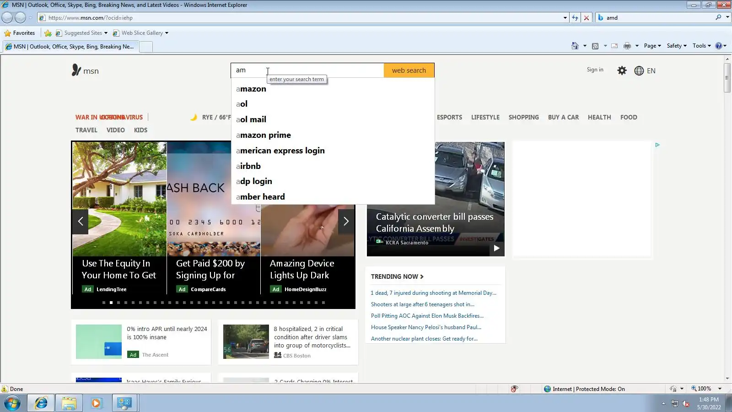Expand the Web Slice Gallery dropdown
Screen dimensions: 732x412
pos(167,33)
